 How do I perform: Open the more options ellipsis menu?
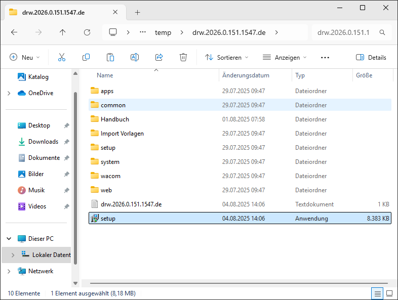[325, 58]
